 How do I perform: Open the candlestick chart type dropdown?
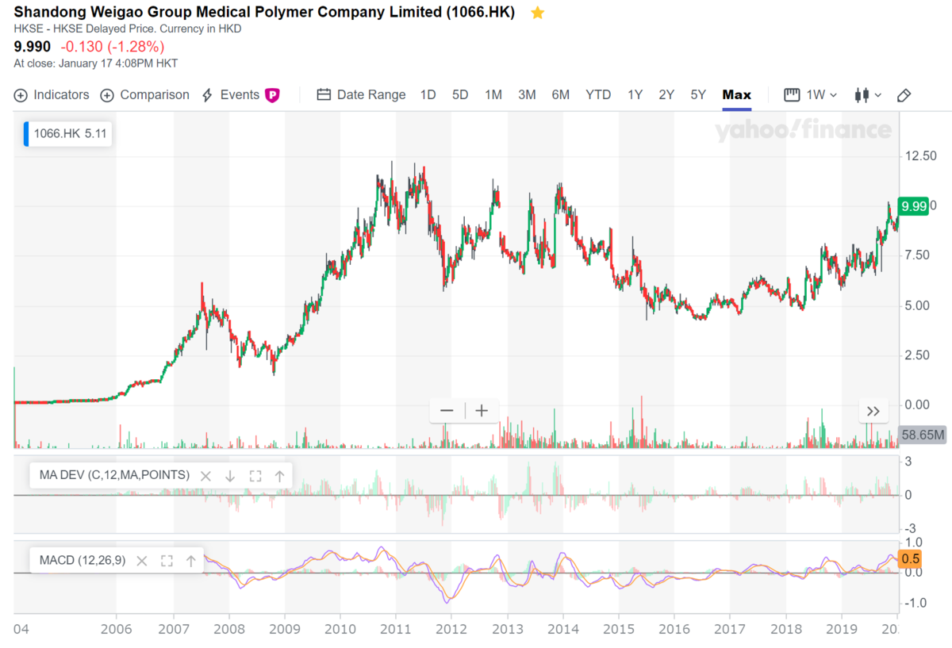click(x=868, y=95)
